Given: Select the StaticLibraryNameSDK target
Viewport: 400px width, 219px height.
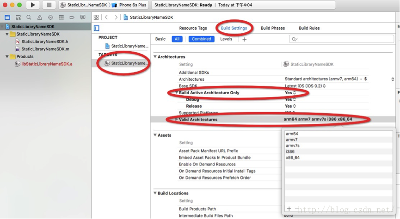Looking at the screenshot, I should [127, 63].
